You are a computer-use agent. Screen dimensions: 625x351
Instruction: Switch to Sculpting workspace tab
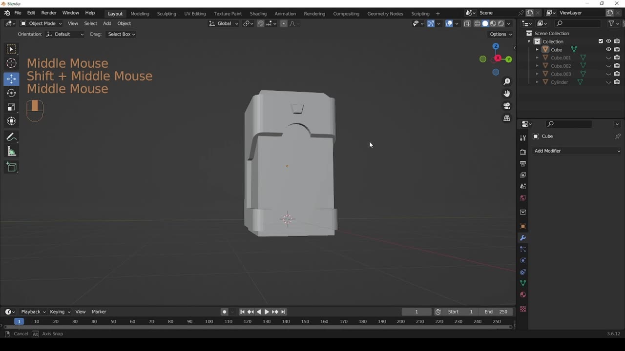[167, 14]
